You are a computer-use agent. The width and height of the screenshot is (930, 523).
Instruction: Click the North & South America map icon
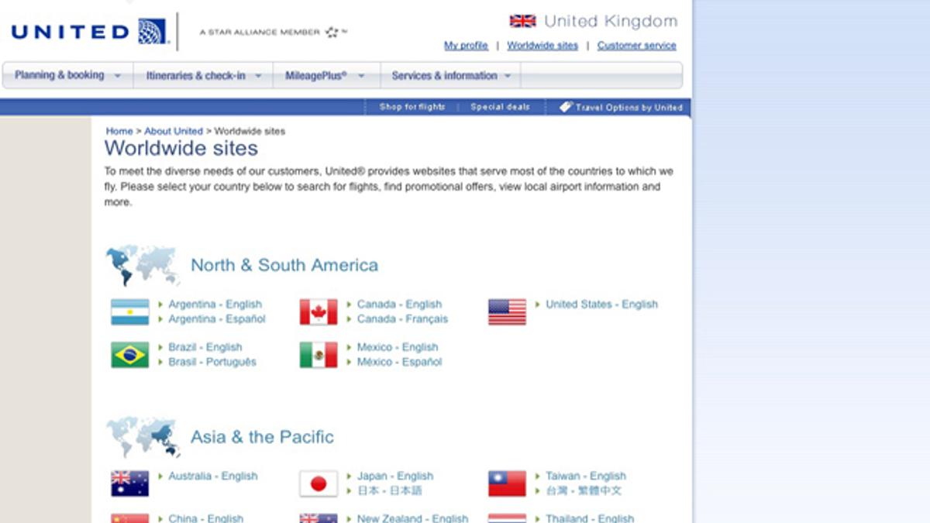[x=143, y=265]
